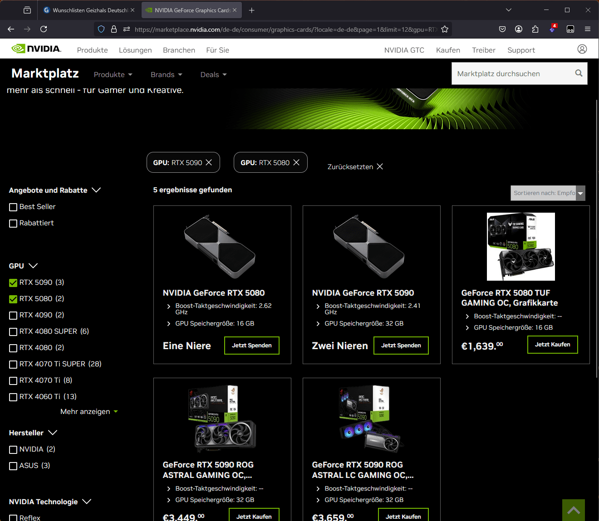Filter by Hersteller NVIDIA
The width and height of the screenshot is (599, 521).
click(x=13, y=450)
